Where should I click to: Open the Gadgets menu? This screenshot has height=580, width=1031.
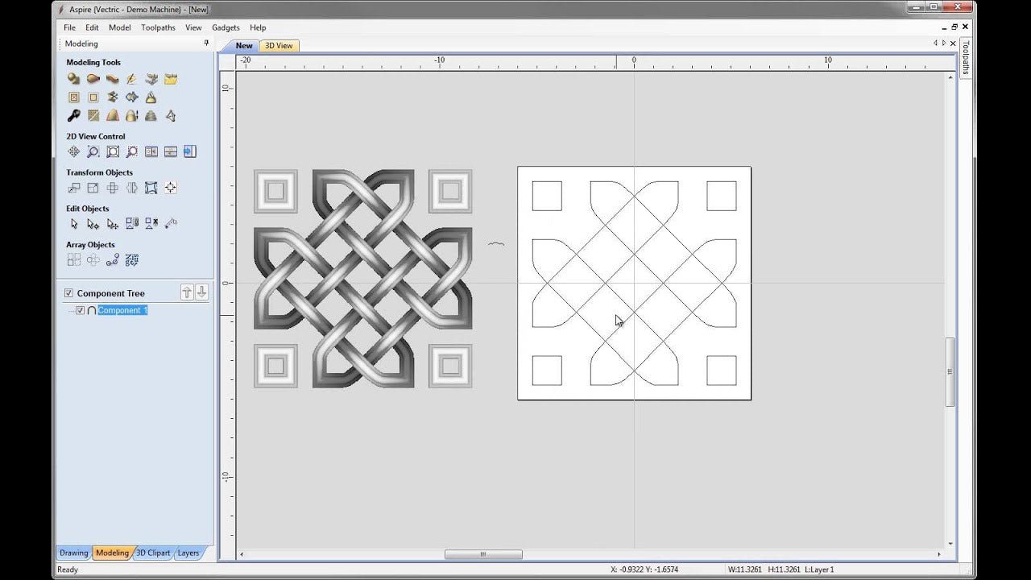point(226,27)
